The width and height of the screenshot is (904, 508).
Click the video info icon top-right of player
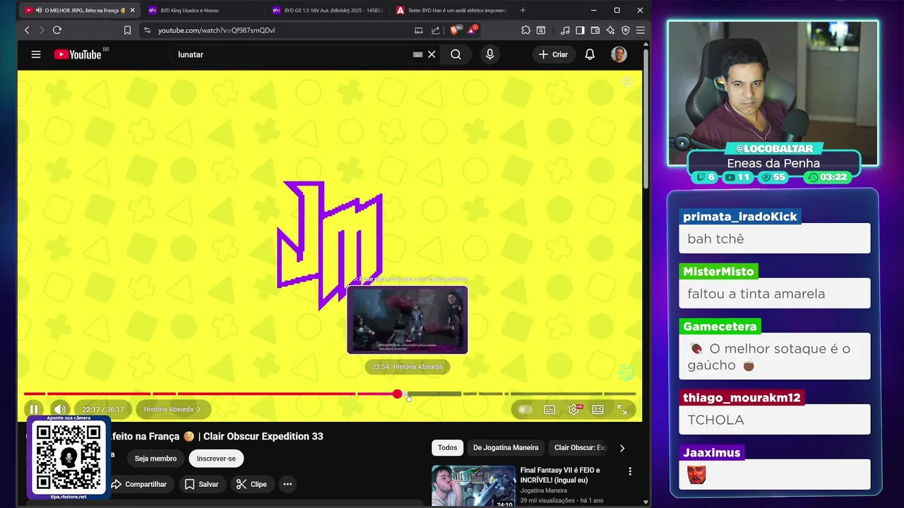pos(626,82)
